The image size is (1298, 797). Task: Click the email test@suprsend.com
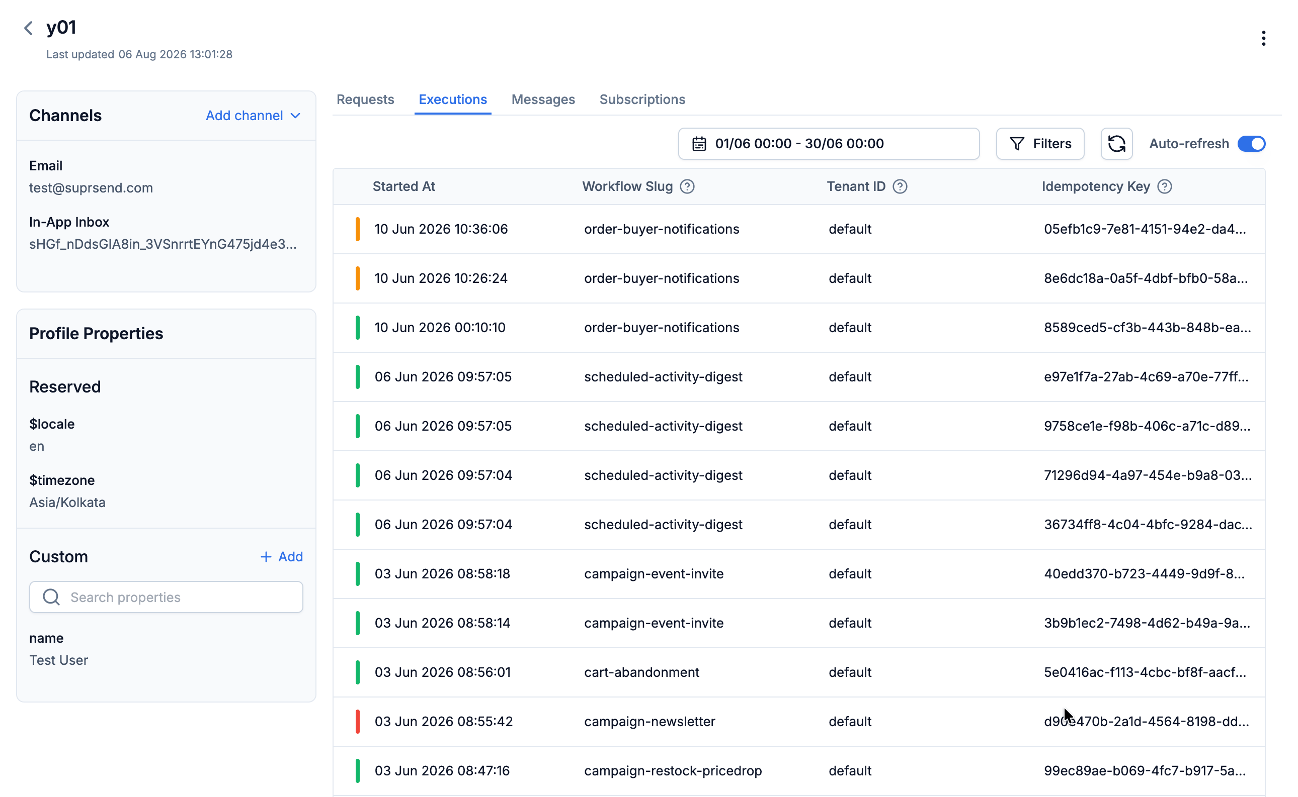[x=91, y=187]
